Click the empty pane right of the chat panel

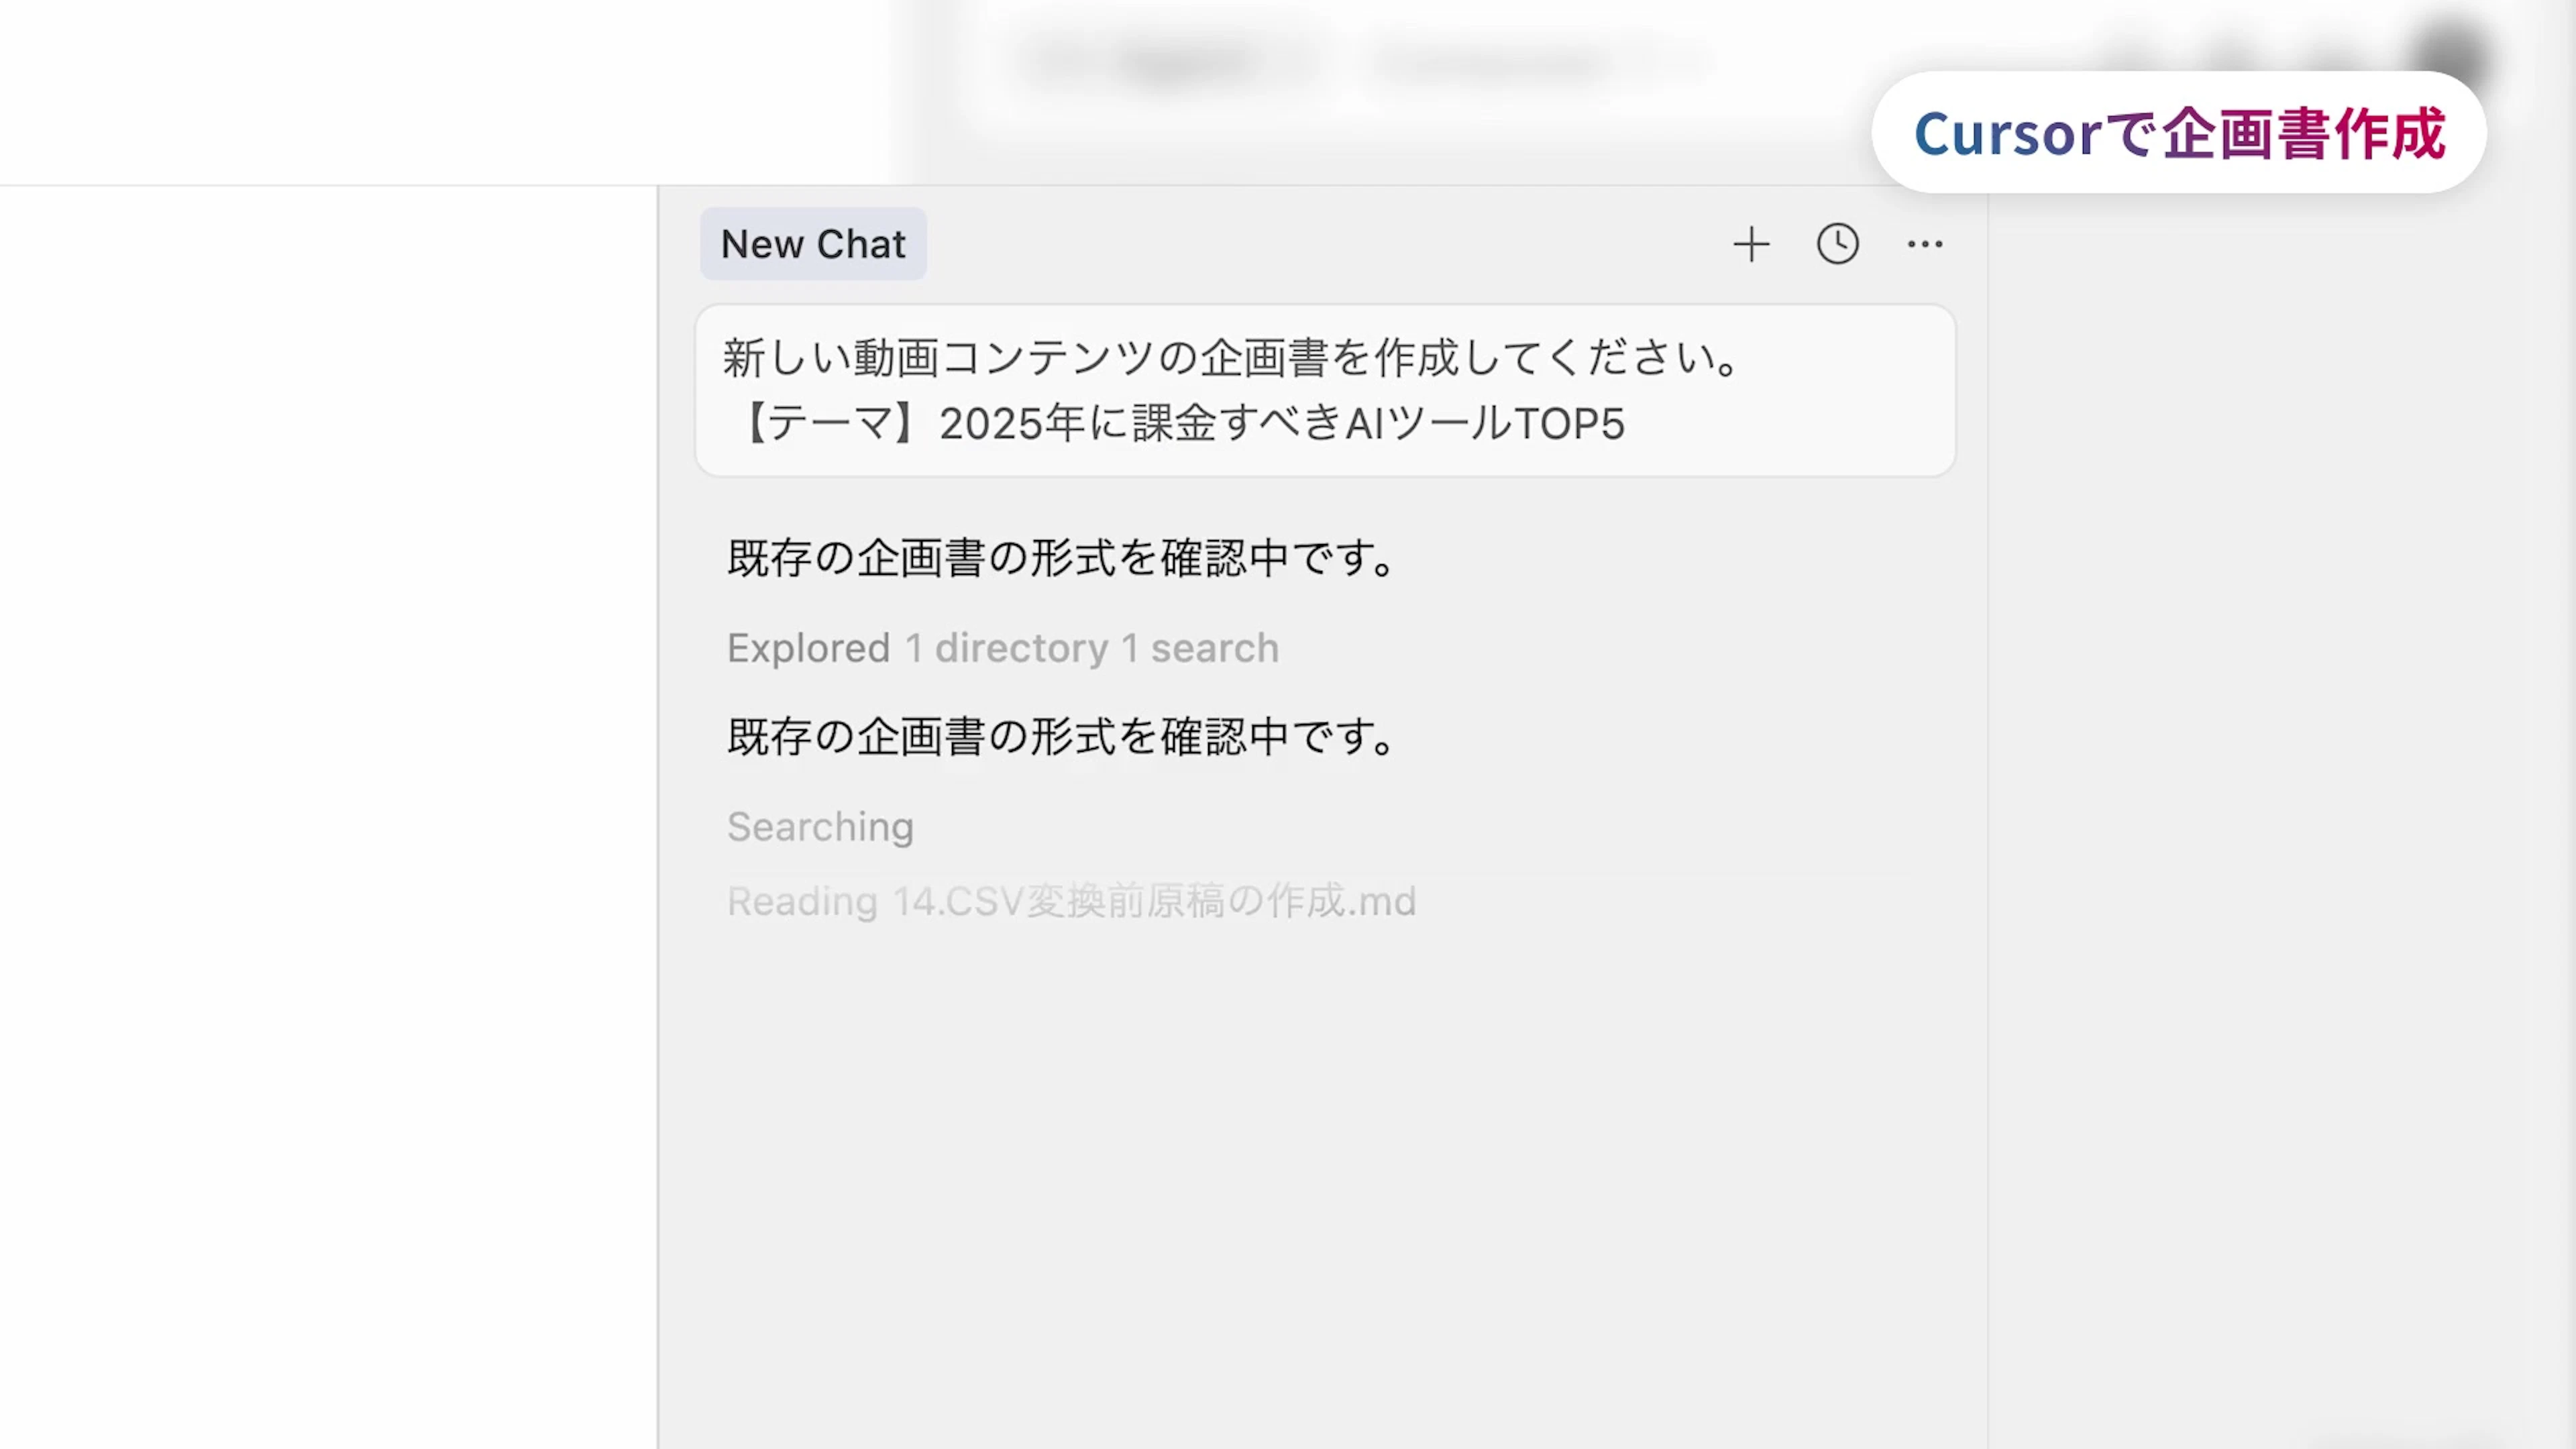point(2280,800)
